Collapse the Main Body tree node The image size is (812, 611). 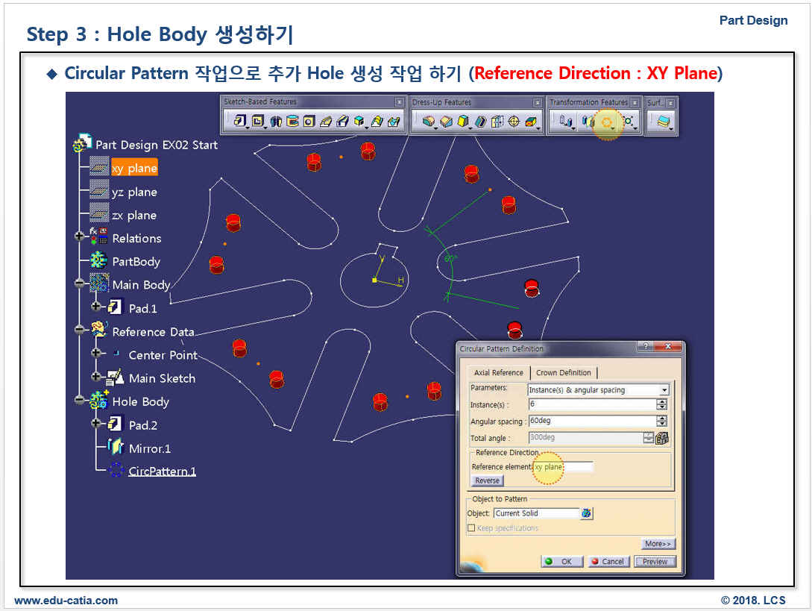pos(80,285)
